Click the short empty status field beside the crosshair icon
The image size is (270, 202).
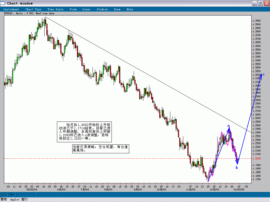pyautogui.click(x=26, y=194)
